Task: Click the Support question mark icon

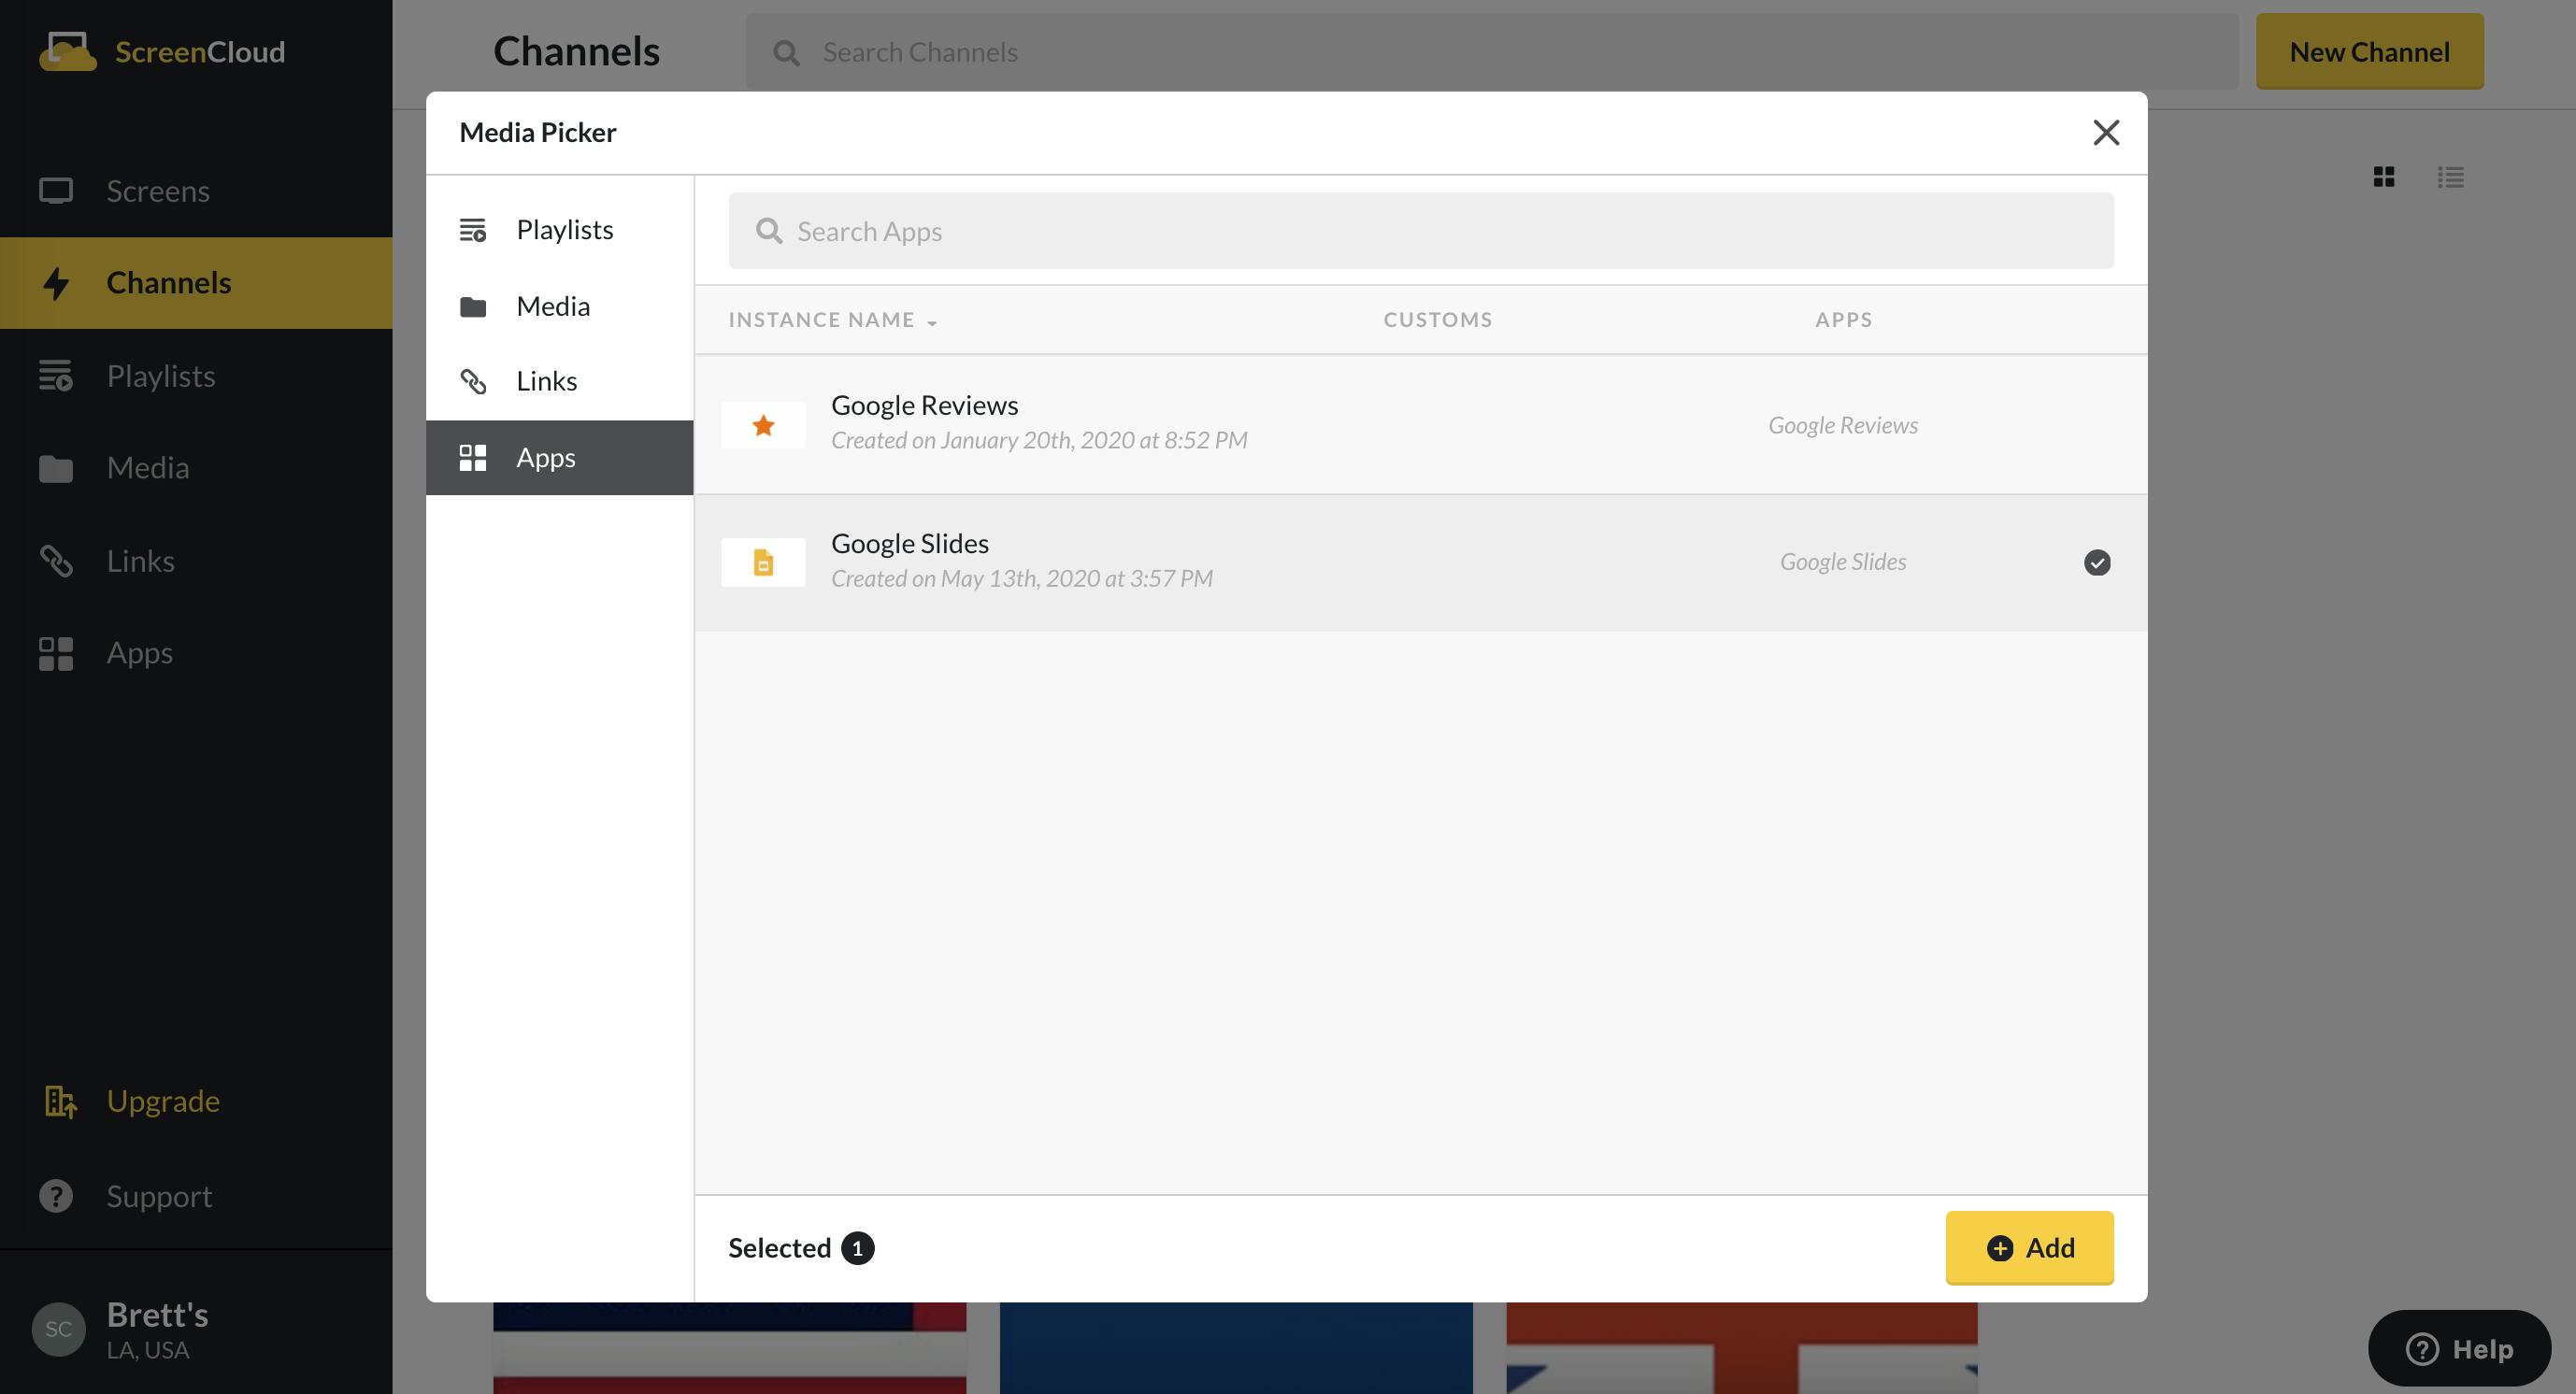Action: [56, 1196]
